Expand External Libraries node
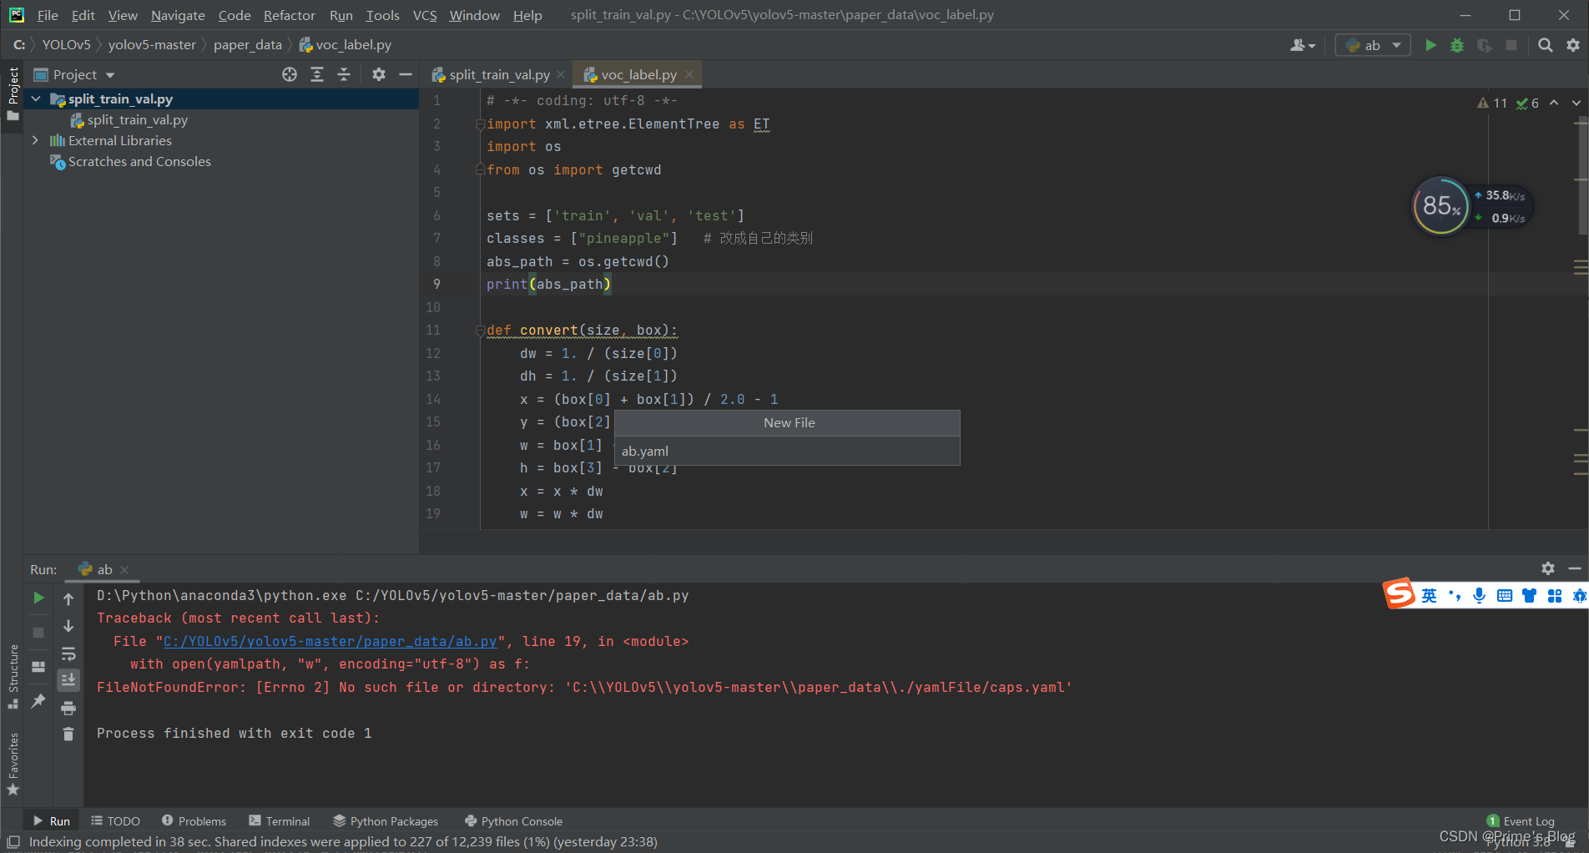This screenshot has width=1589, height=853. (35, 140)
